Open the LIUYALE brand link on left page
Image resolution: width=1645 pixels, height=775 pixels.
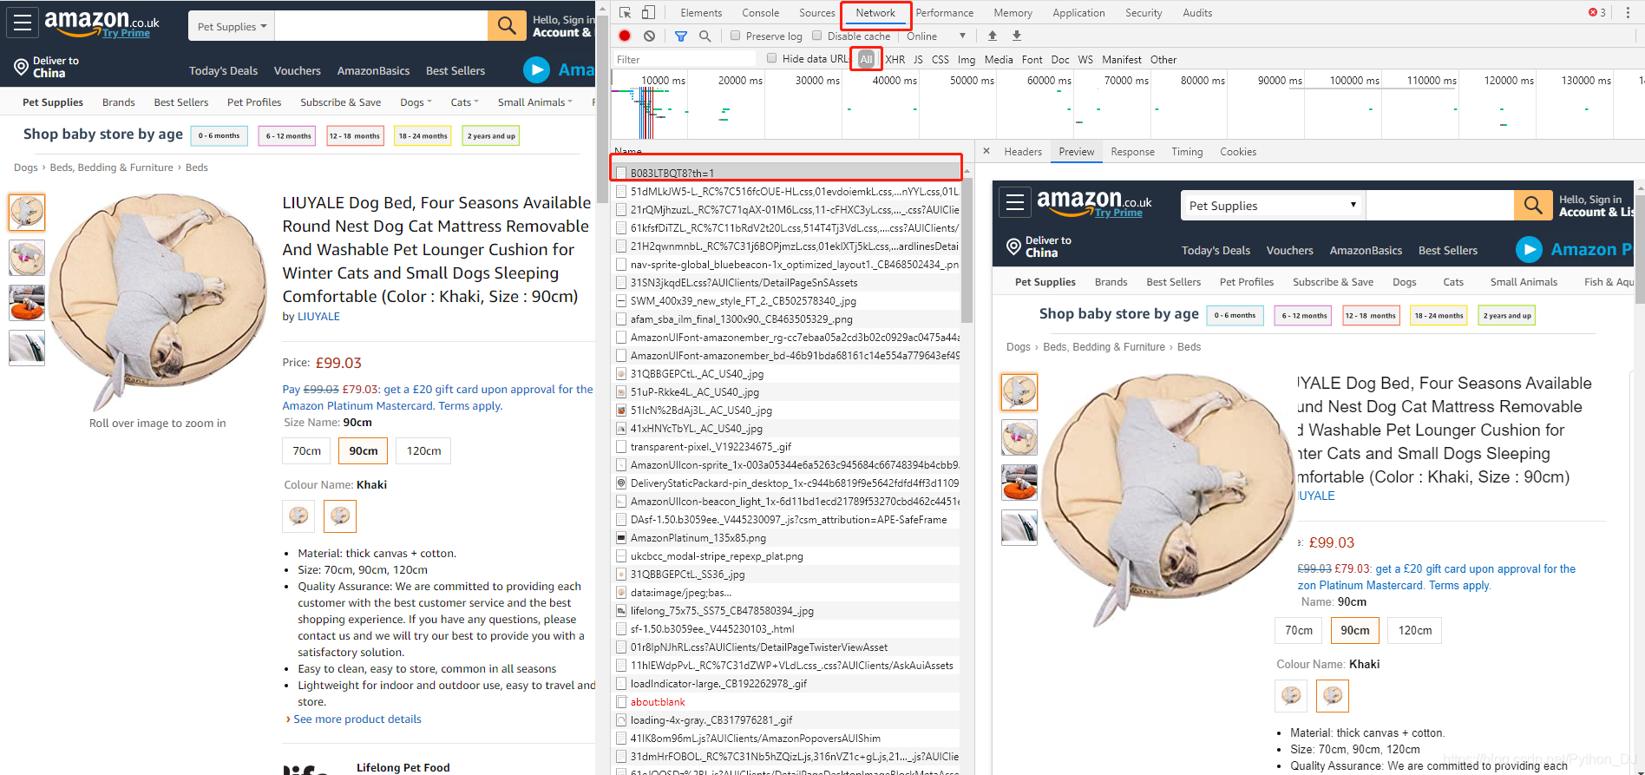point(318,316)
